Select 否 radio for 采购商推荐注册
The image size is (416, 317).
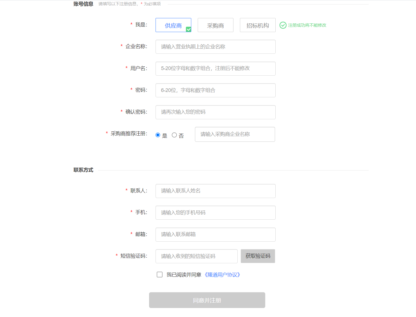click(x=174, y=135)
